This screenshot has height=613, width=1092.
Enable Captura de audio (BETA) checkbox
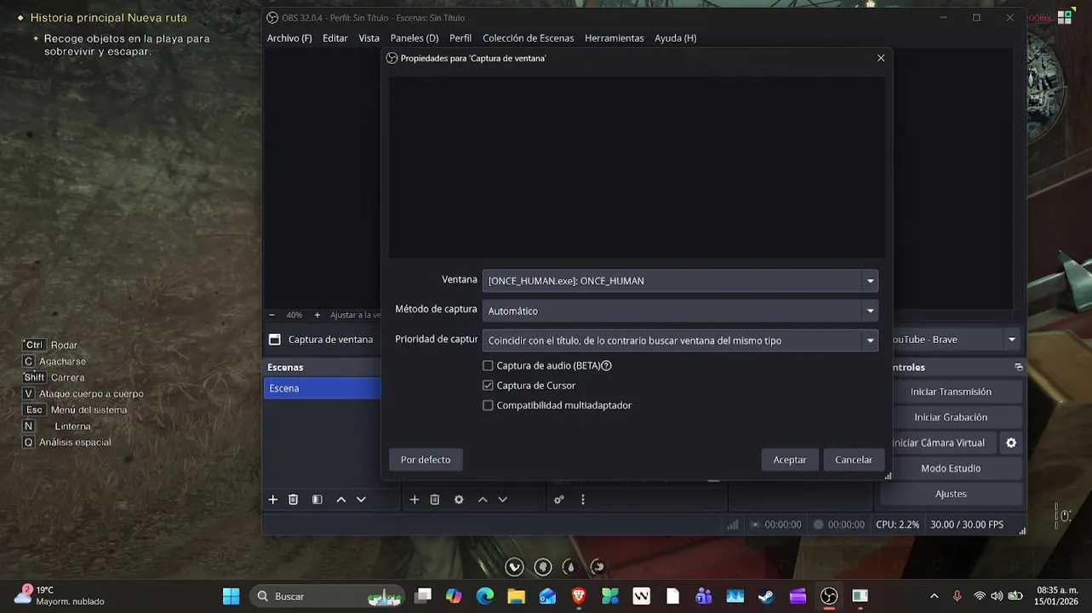(x=488, y=365)
